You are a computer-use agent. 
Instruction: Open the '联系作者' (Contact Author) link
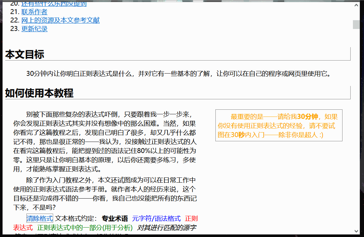coord(34,12)
